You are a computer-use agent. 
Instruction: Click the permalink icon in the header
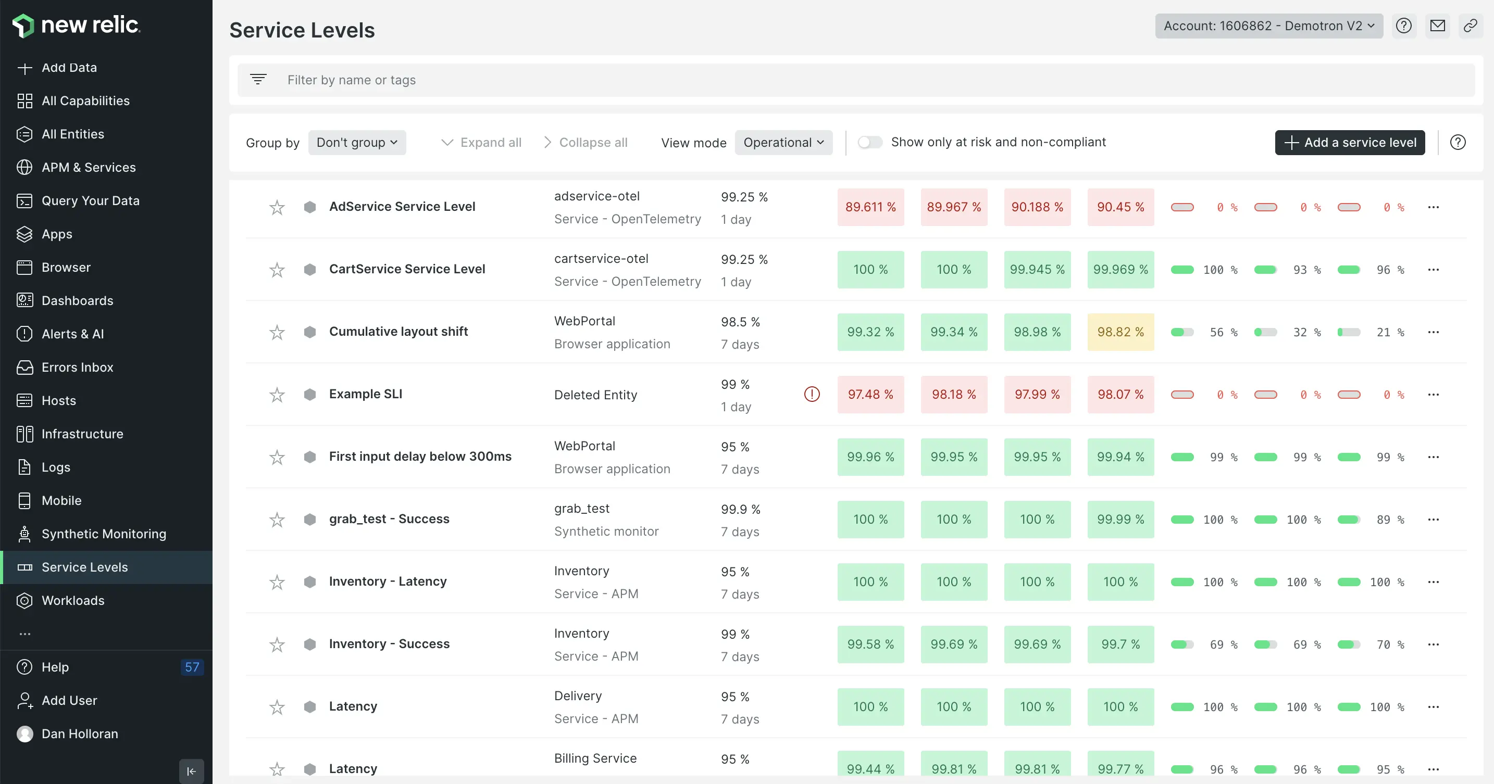1471,26
